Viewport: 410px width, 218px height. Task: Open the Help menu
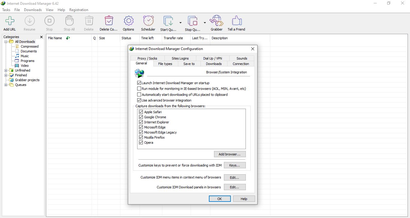[61, 10]
